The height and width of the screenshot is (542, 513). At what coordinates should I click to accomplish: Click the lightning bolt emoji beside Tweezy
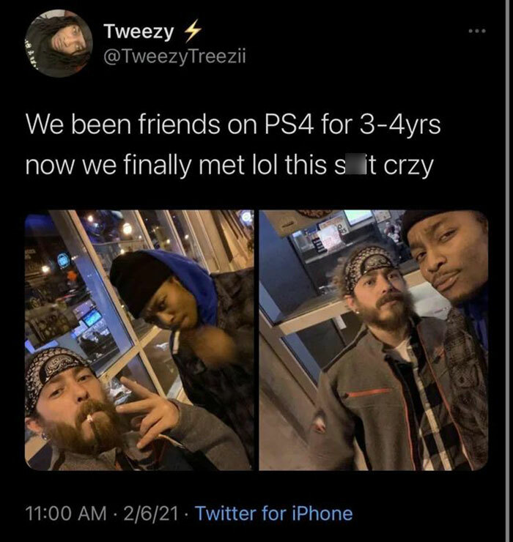tap(192, 31)
